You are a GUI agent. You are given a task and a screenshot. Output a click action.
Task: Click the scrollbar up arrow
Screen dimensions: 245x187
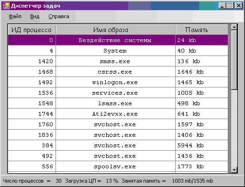coord(234,27)
